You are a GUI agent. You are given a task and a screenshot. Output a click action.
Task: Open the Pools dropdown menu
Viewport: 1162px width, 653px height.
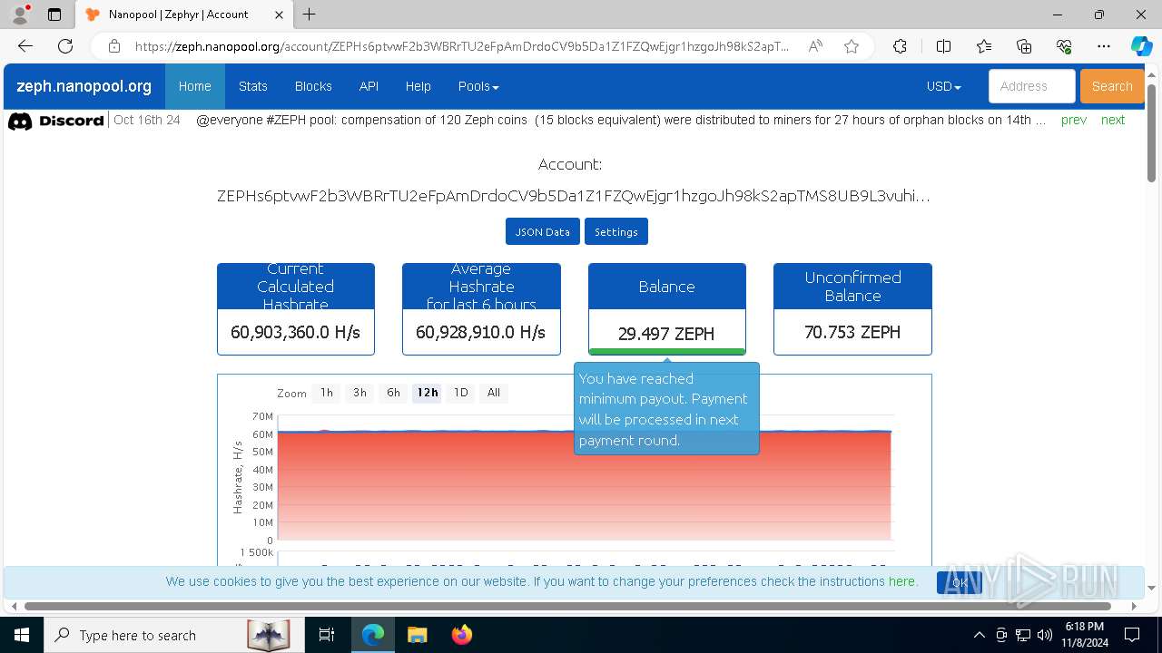[x=478, y=86]
